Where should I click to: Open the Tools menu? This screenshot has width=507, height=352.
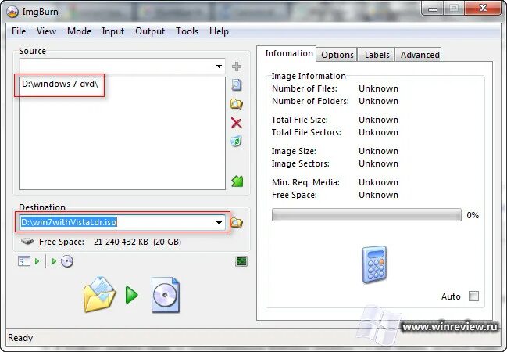point(187,31)
